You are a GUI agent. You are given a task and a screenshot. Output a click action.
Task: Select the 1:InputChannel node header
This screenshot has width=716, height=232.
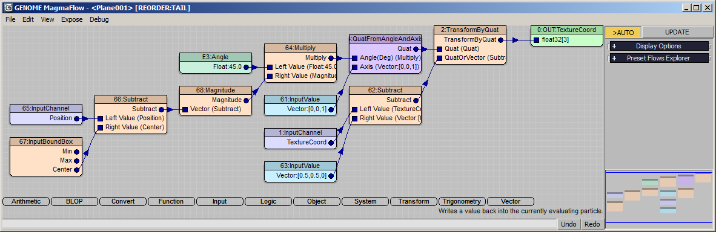coord(300,133)
